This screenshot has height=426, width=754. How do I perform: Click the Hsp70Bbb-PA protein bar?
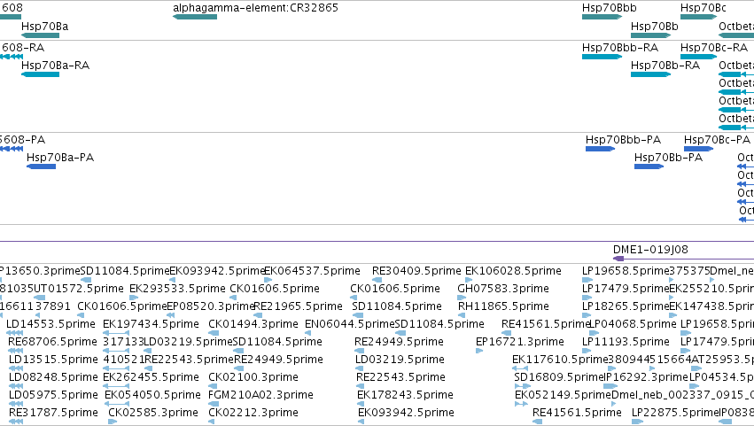coord(600,149)
